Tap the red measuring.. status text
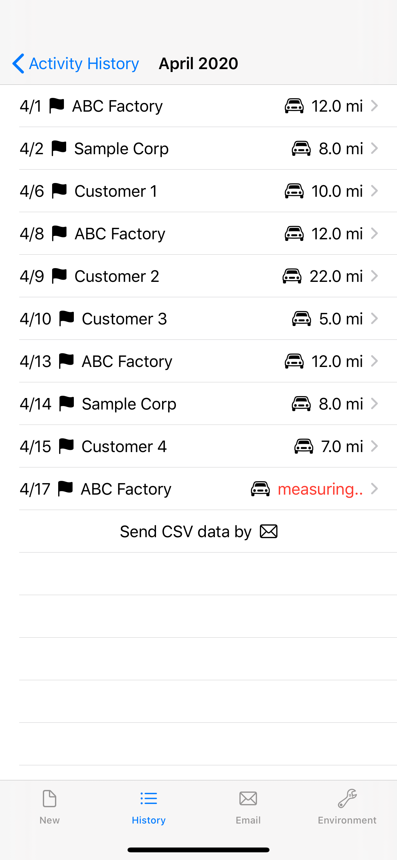 point(320,489)
